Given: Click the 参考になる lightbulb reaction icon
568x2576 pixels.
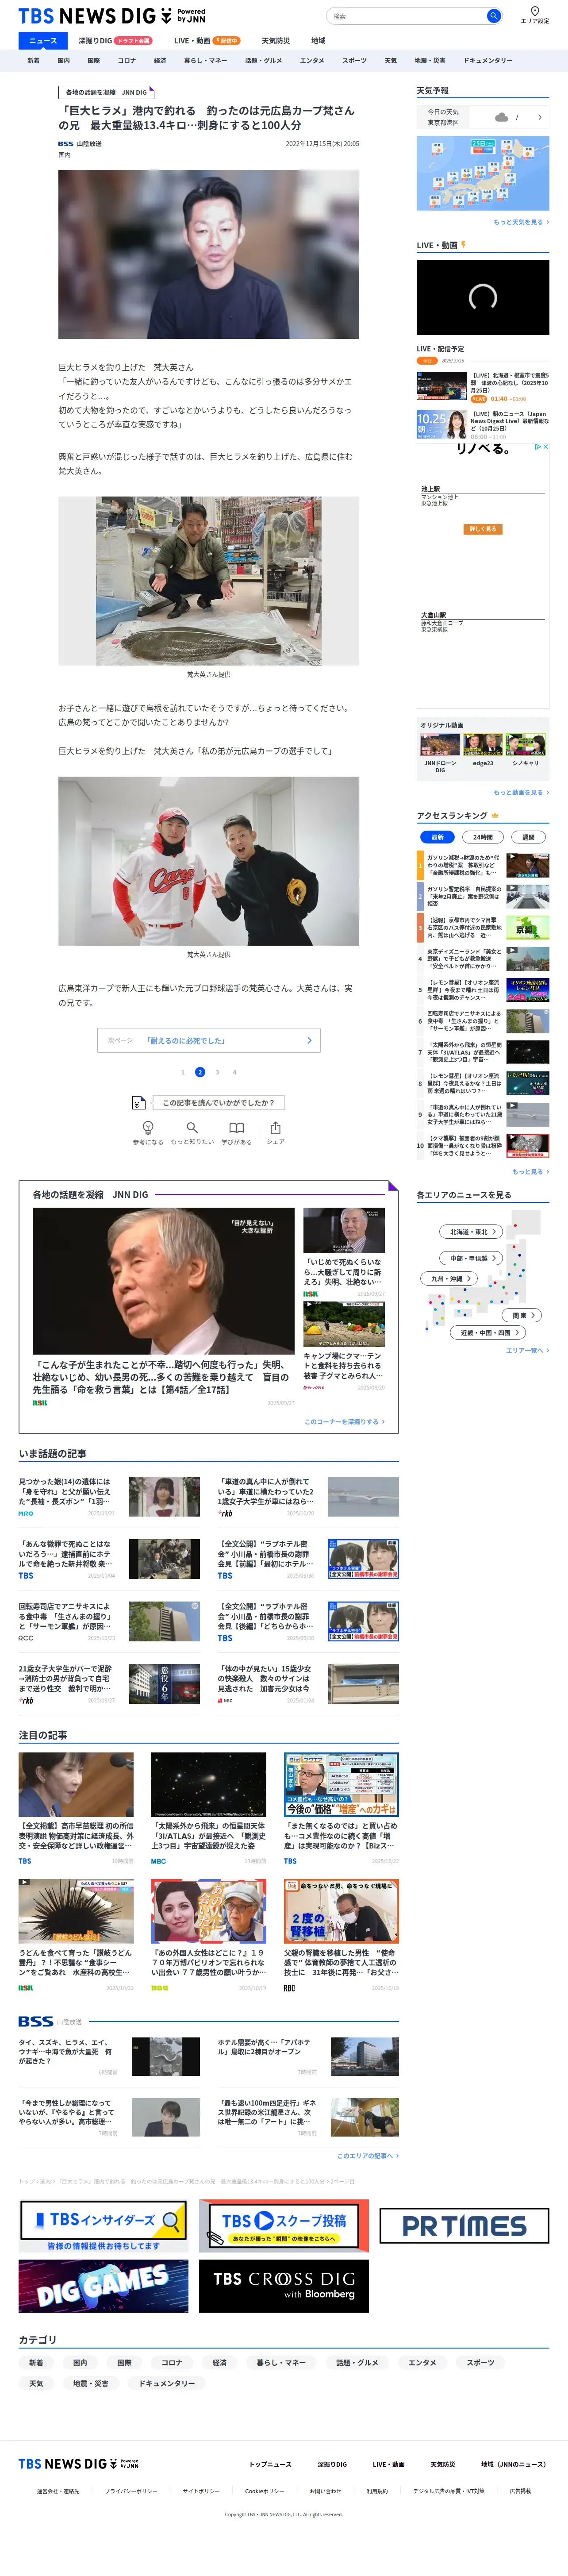Looking at the screenshot, I should [x=148, y=1127].
